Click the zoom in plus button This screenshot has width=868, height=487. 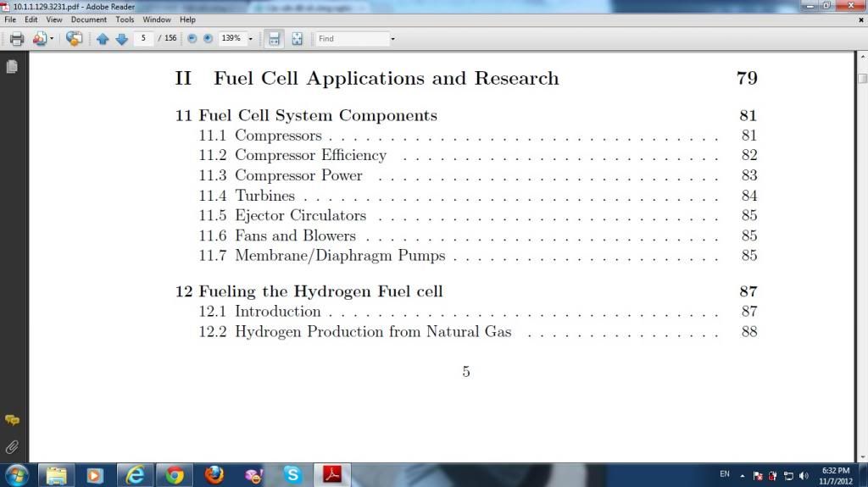tap(208, 39)
